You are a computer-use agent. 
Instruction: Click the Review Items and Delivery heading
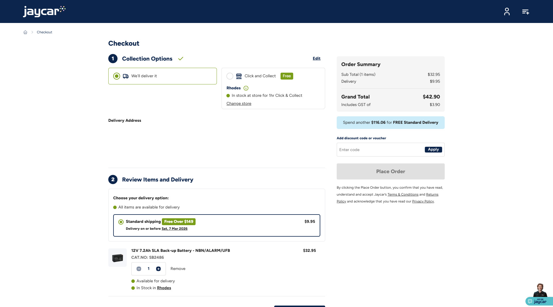coord(158,180)
